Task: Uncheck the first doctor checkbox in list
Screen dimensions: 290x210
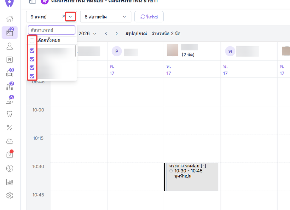Action: (x=32, y=51)
